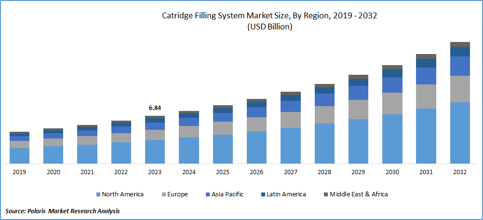Viewport: 483px width, 220px height.
Task: Click the Source: Polaris Market Research Analysis text
Action: (62, 211)
